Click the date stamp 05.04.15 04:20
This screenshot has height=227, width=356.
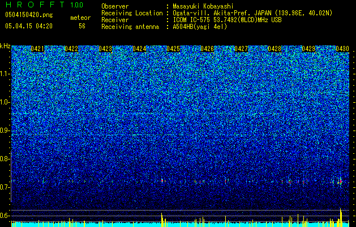tap(29, 26)
